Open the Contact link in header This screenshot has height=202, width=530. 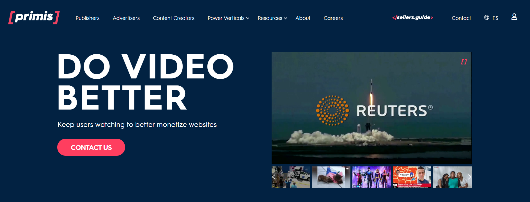tap(461, 18)
